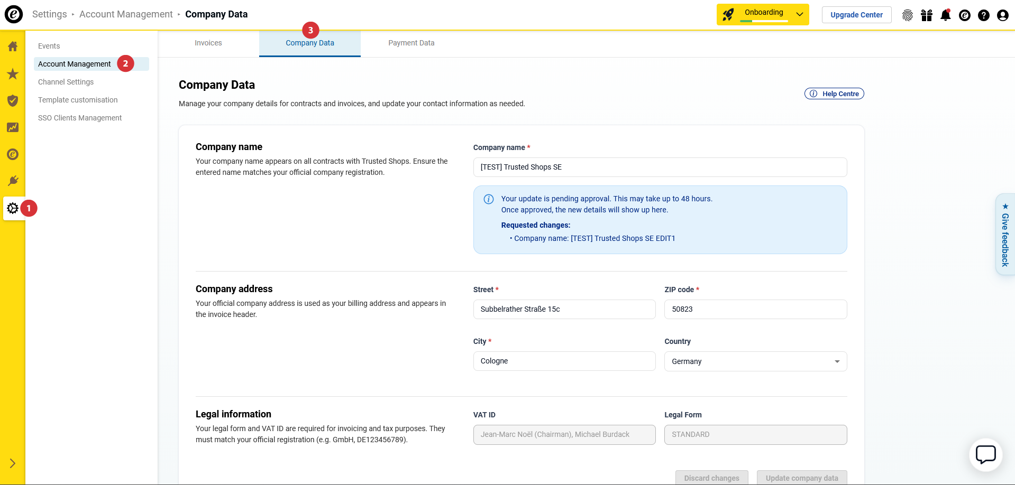Click the plug integrations sidebar icon
Viewport: 1015px width, 485px height.
click(13, 181)
